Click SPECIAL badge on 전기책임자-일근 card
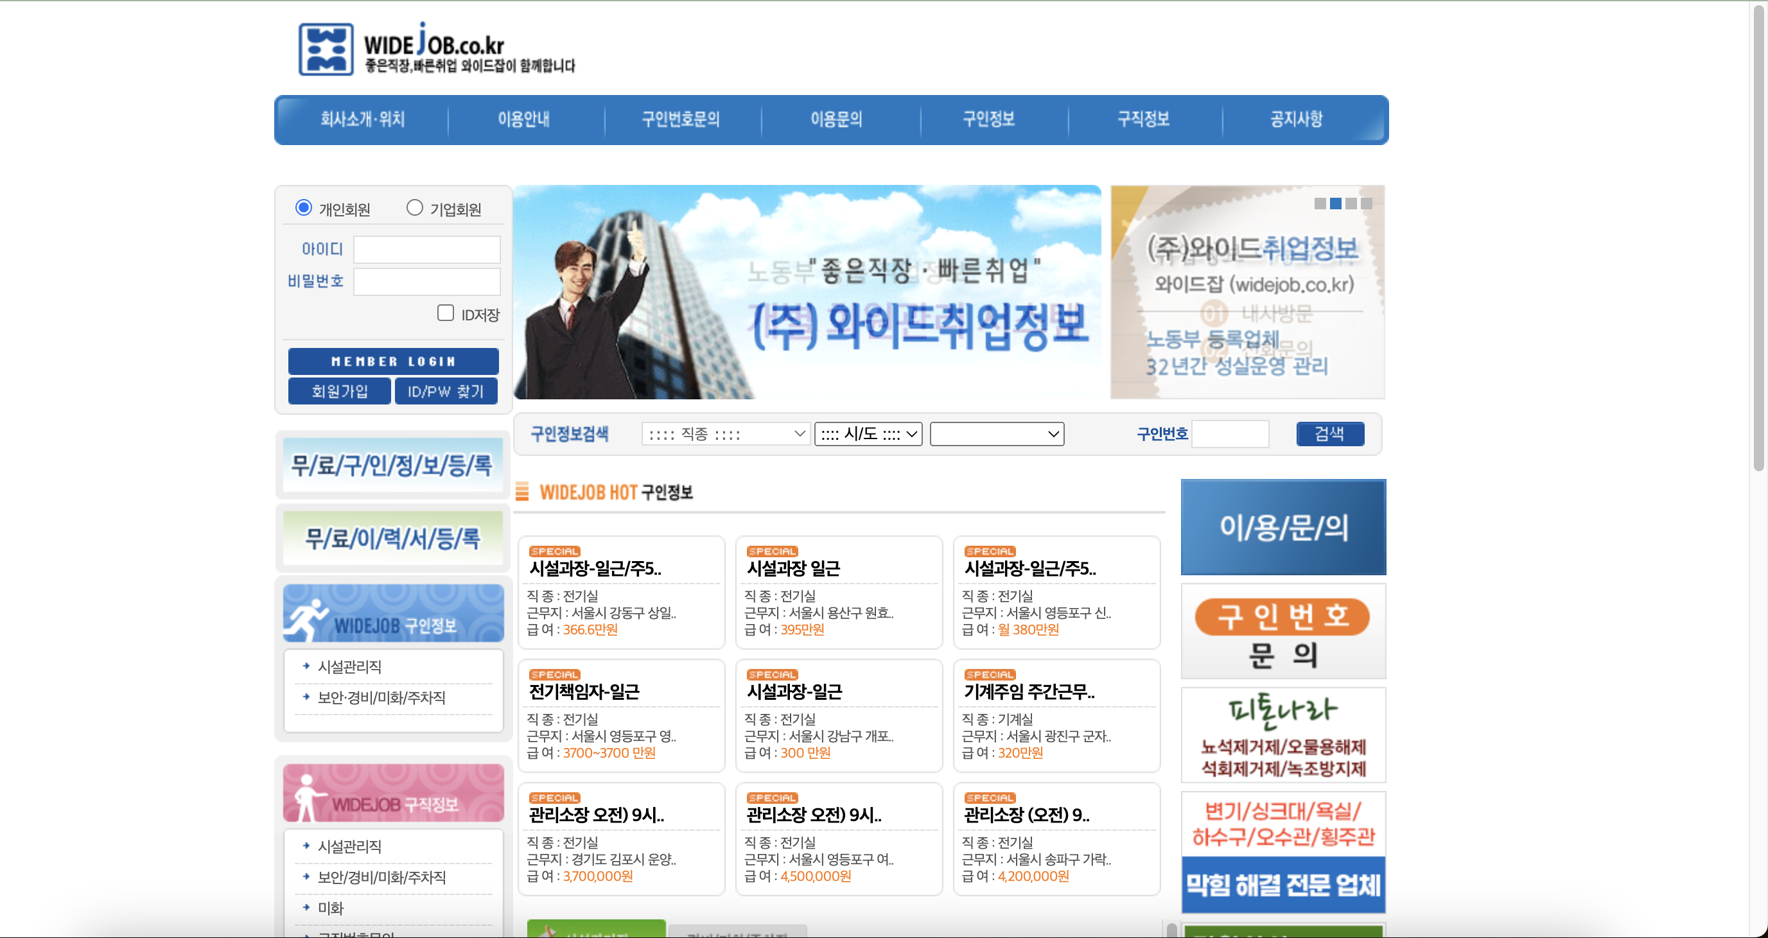The height and width of the screenshot is (938, 1768). pyautogui.click(x=555, y=675)
